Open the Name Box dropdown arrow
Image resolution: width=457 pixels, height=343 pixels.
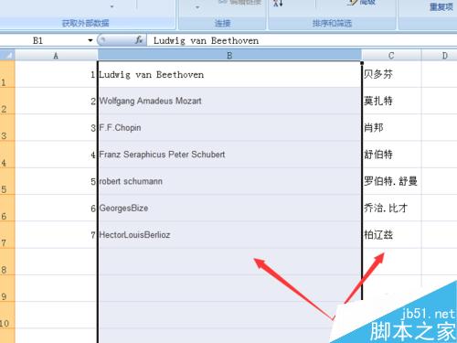(90, 40)
